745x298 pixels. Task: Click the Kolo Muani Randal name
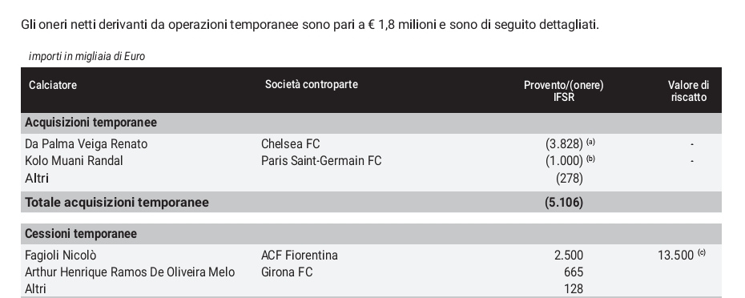74,161
